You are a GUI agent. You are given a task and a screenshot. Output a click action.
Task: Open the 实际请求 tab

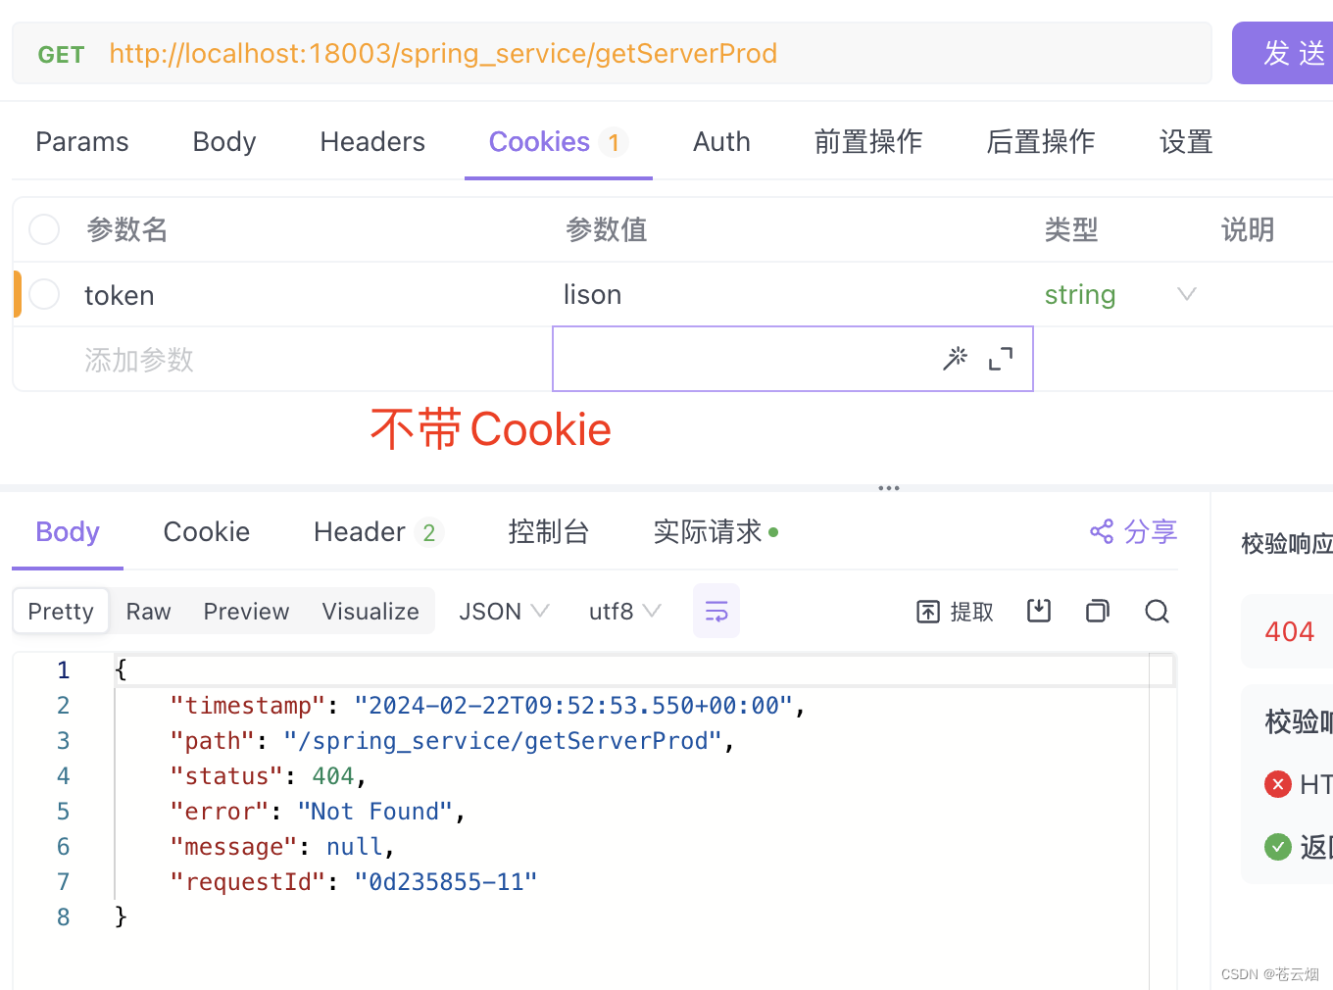pos(716,532)
